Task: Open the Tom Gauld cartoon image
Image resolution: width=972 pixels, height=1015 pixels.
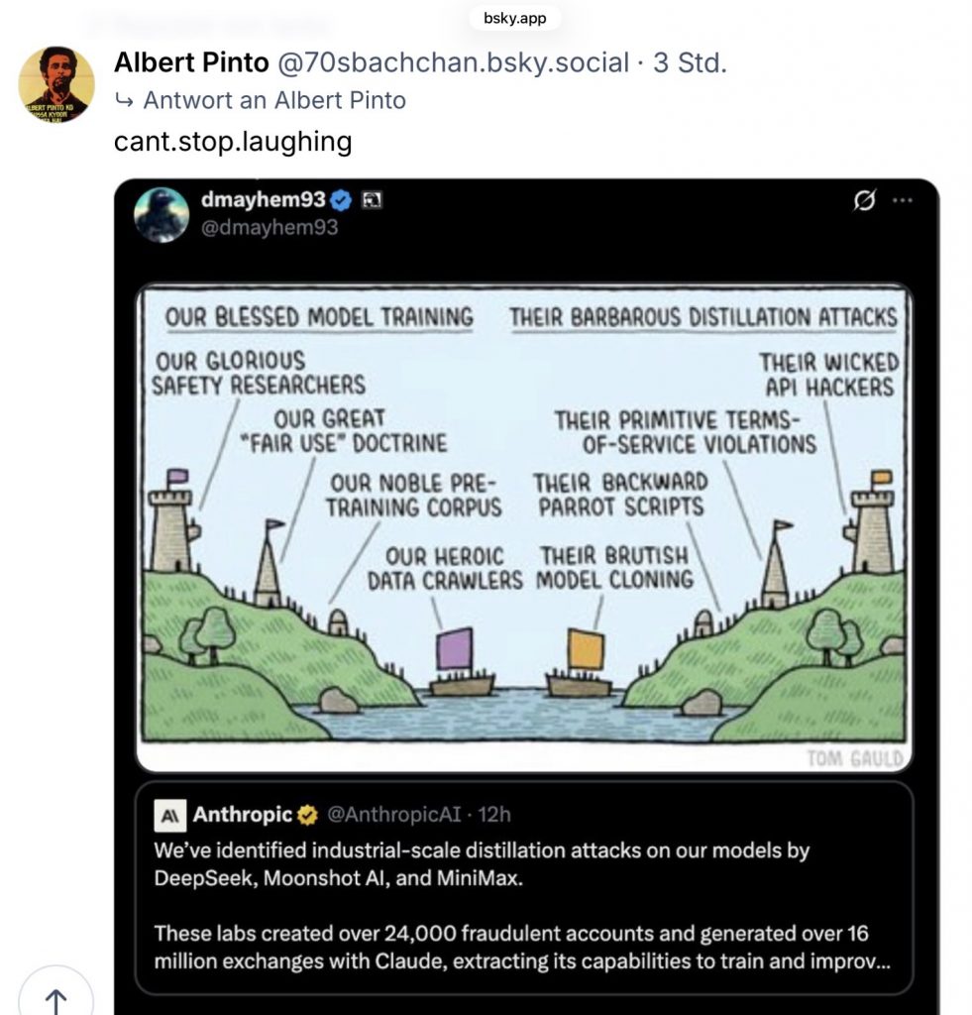Action: pyautogui.click(x=523, y=527)
